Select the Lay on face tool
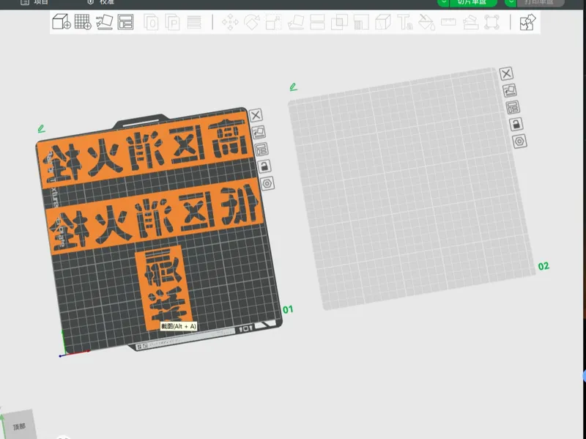This screenshot has height=439, width=586. click(x=296, y=23)
